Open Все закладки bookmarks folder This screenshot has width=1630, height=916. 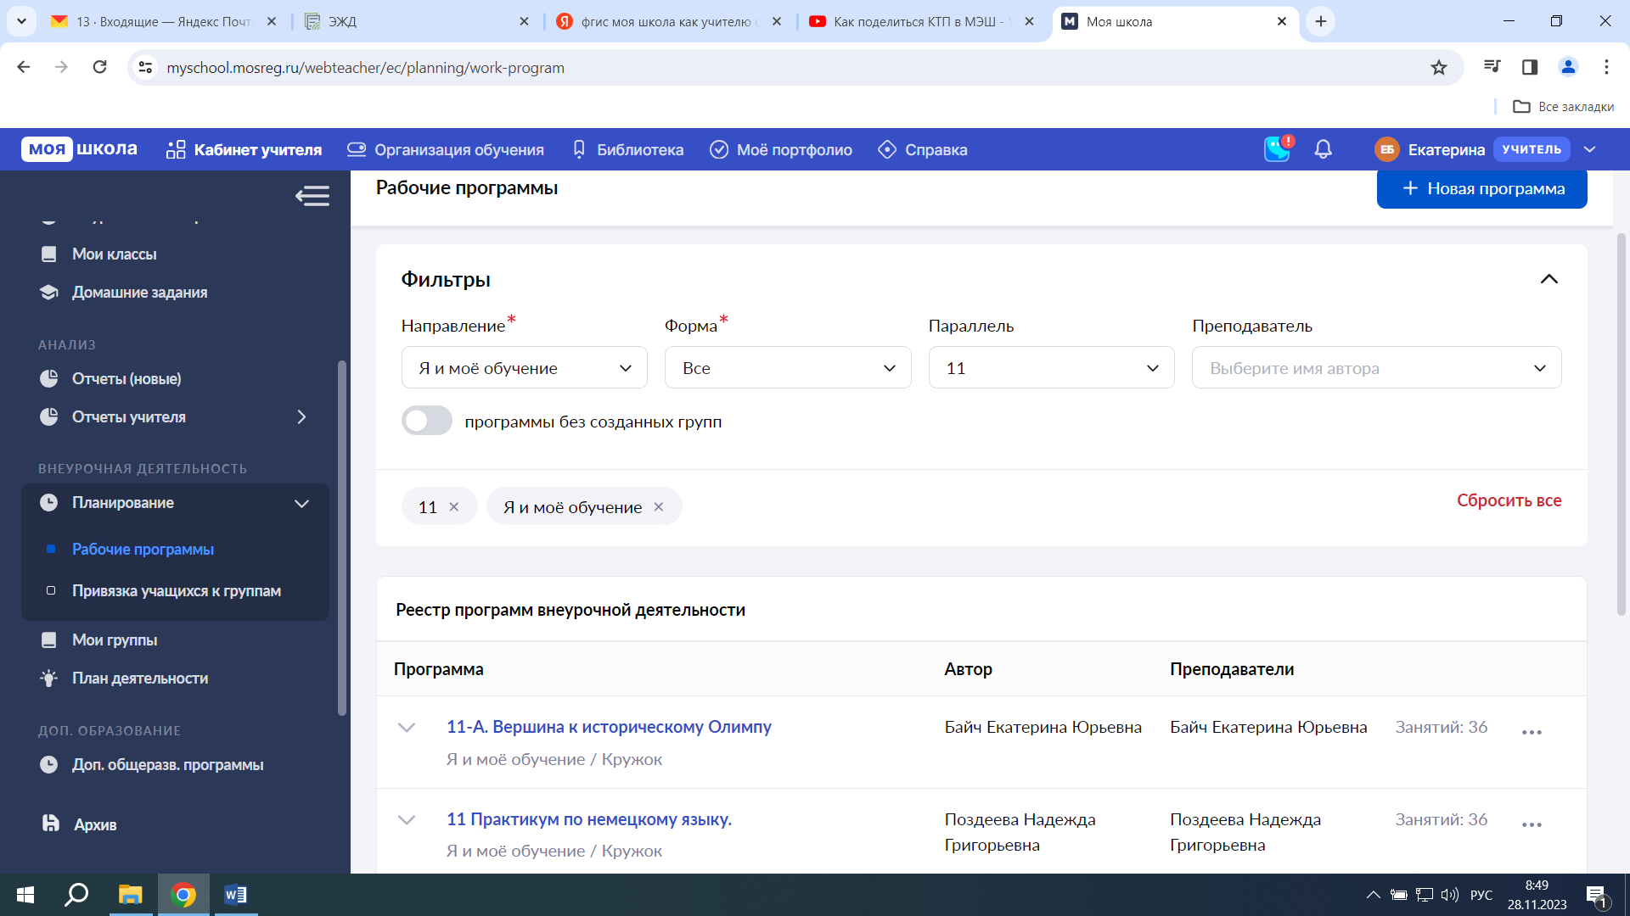pyautogui.click(x=1563, y=106)
